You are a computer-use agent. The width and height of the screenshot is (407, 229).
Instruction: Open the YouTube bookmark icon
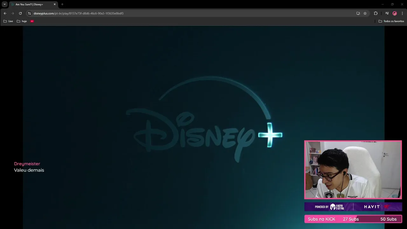[32, 21]
